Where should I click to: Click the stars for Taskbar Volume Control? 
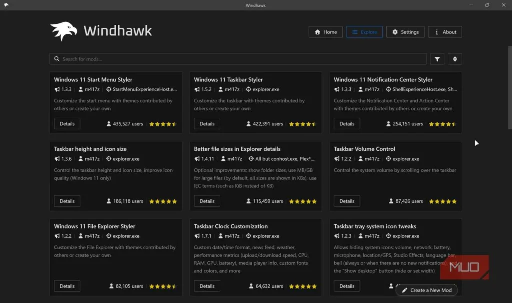(x=443, y=201)
